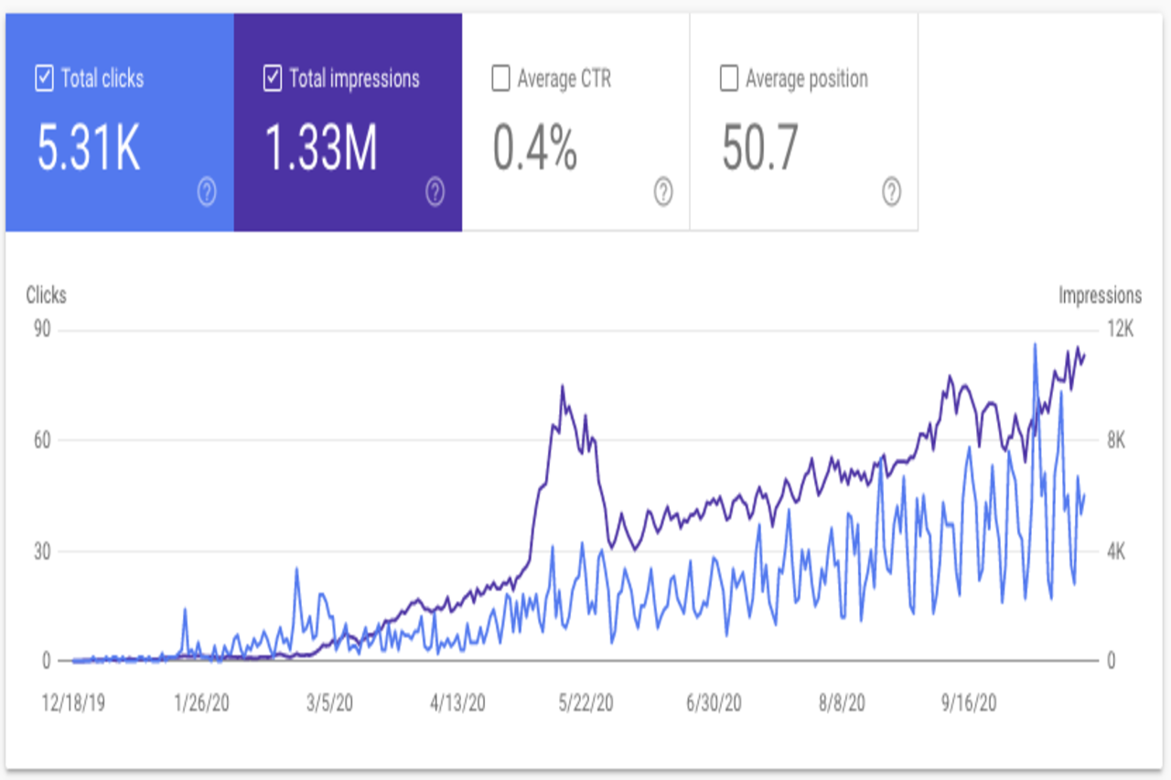Open help icon on Total impressions card
This screenshot has width=1171, height=780.
click(x=435, y=192)
